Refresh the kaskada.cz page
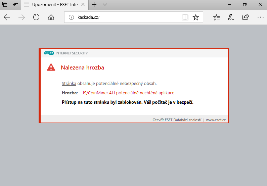Image resolution: width=267 pixels, height=186 pixels. (x=36, y=17)
